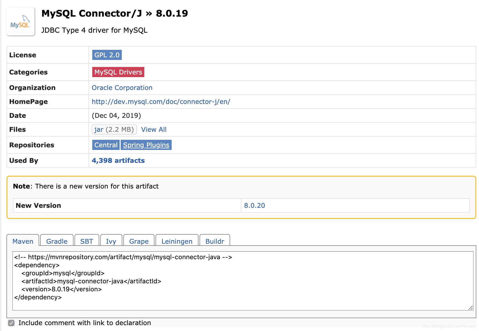This screenshot has height=331, width=479.
Task: Open the GPL 2.0 license tag
Action: click(107, 55)
